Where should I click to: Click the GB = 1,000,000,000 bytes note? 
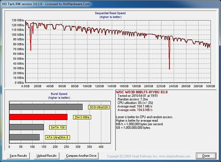133,128
